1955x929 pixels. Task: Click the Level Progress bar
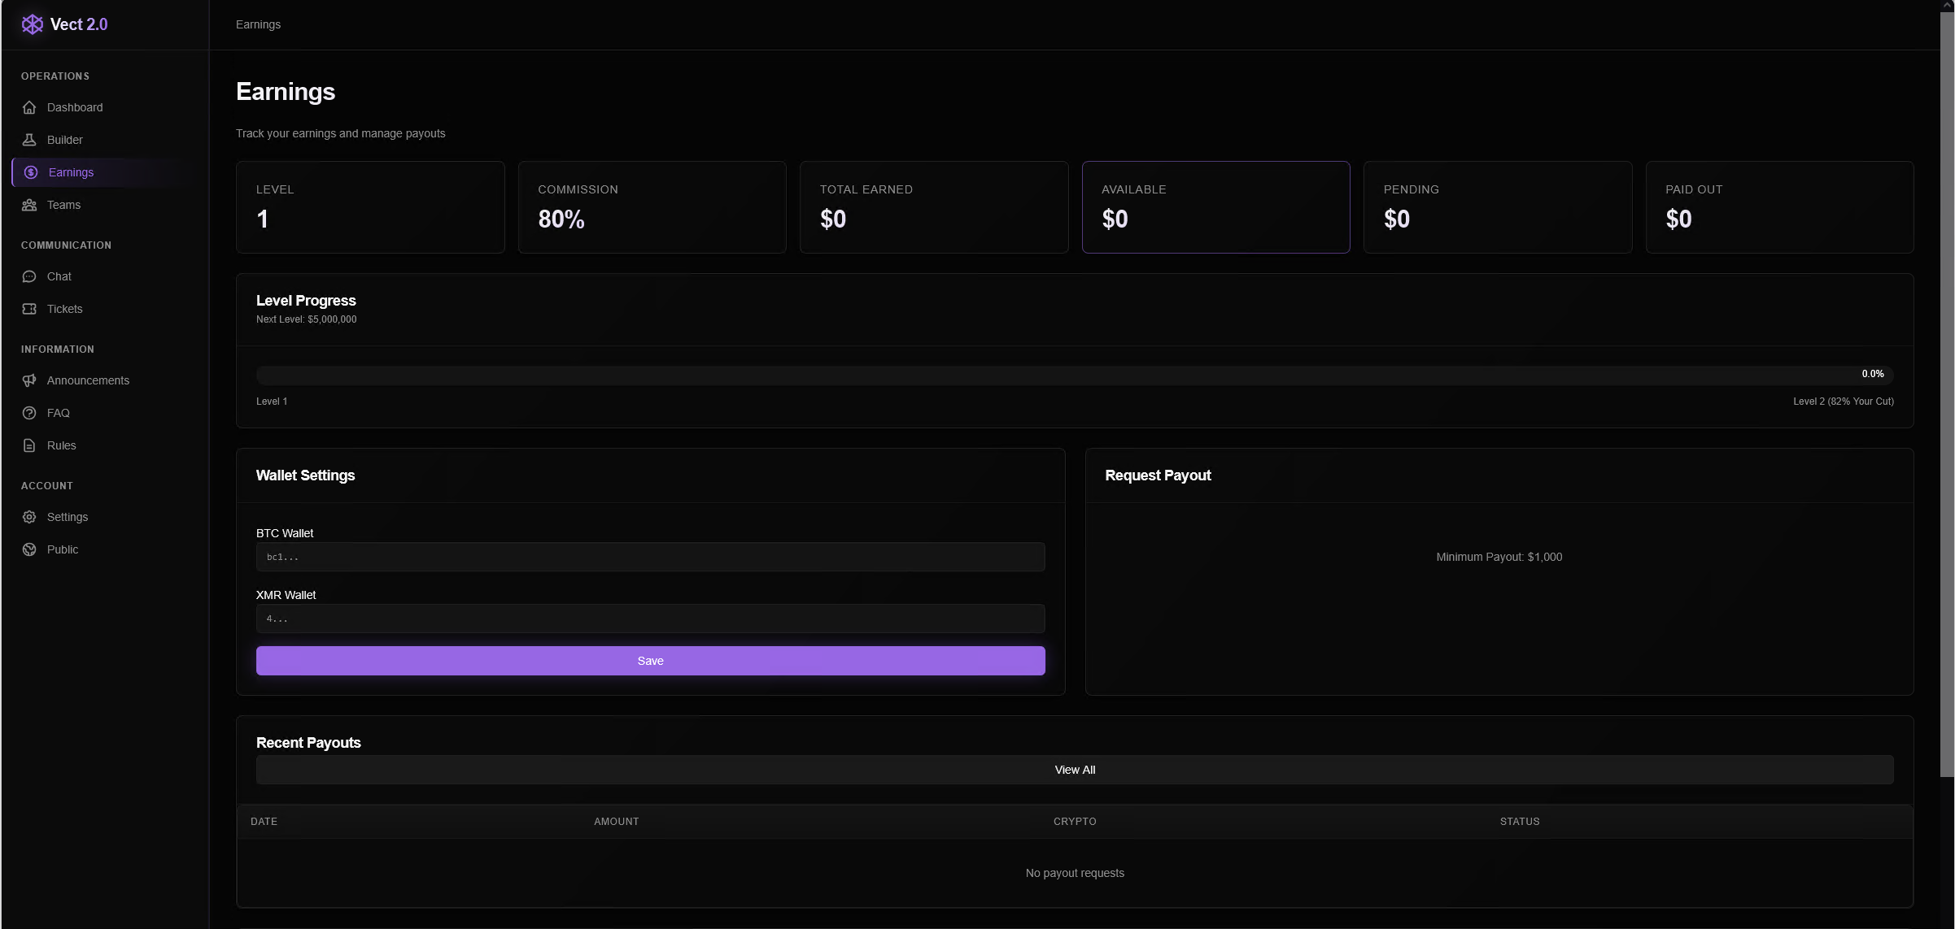click(1074, 375)
